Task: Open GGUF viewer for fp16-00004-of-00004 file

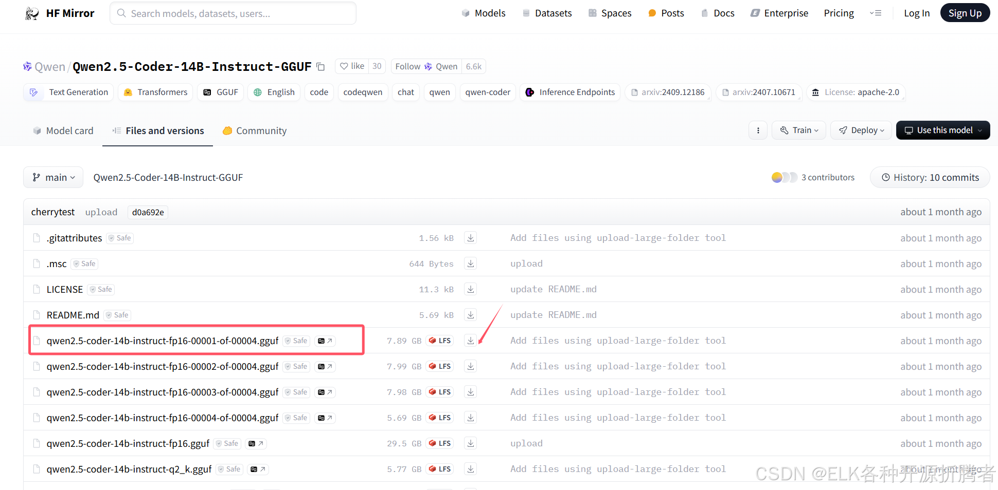Action: [325, 418]
